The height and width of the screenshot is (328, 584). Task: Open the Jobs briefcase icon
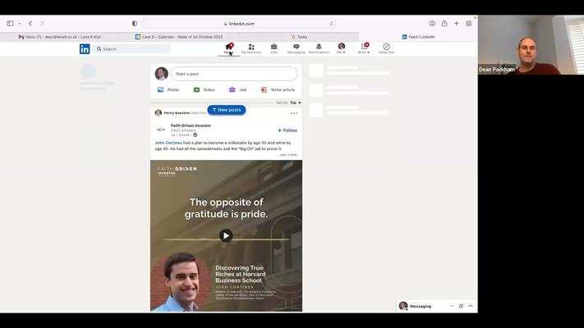click(x=274, y=48)
